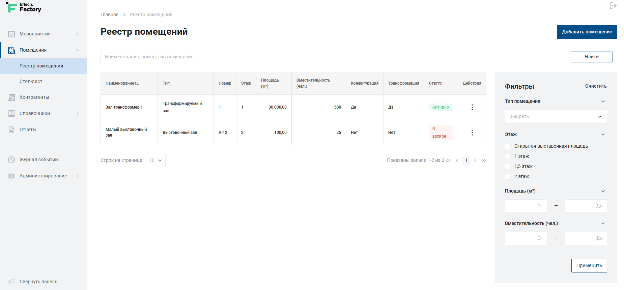Open rows per page dropdown

(x=155, y=161)
